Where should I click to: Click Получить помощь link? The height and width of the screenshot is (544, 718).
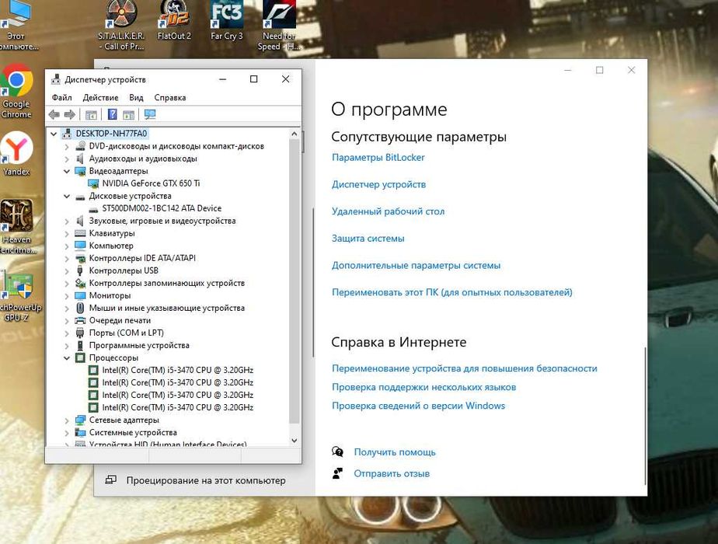(x=395, y=452)
